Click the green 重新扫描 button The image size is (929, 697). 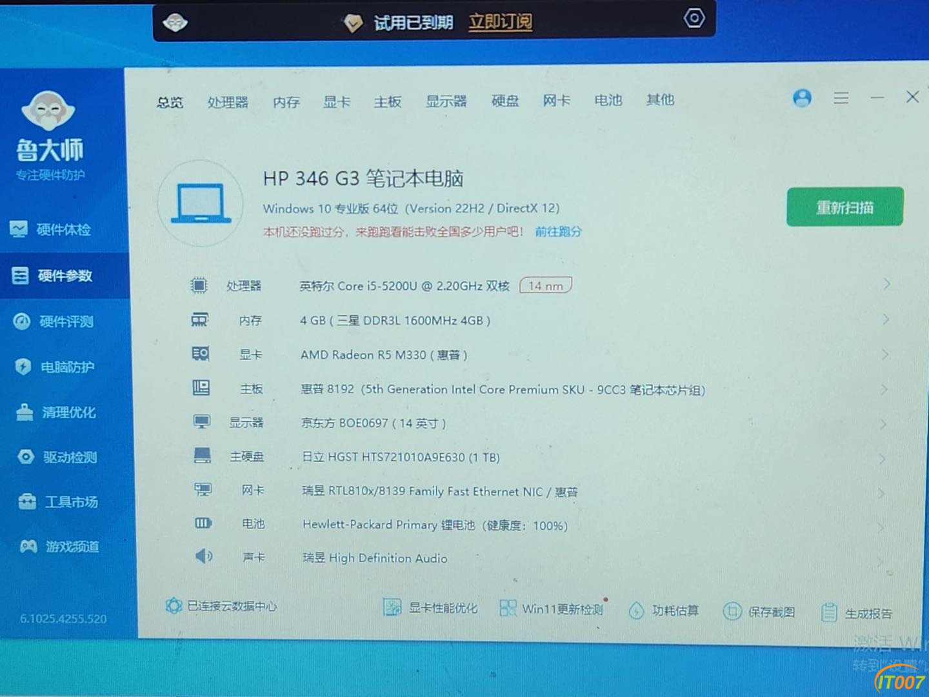pyautogui.click(x=844, y=207)
